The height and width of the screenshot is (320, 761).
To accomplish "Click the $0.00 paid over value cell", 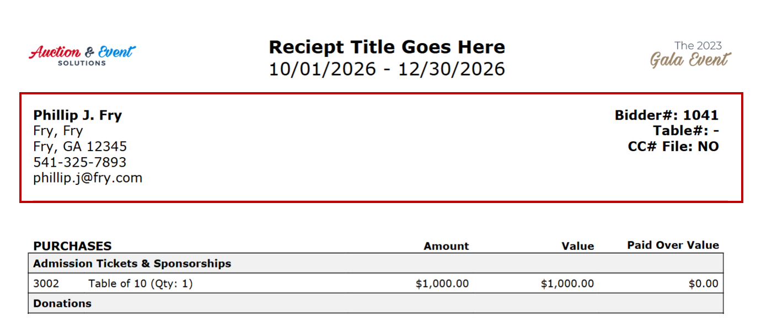I will point(703,284).
